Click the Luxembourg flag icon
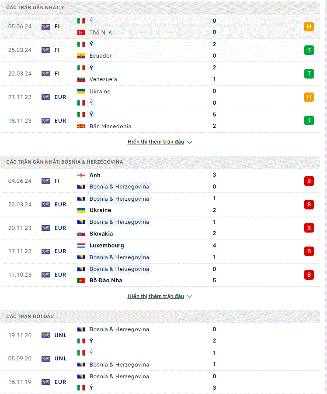Image resolution: width=327 pixels, height=394 pixels. pyautogui.click(x=81, y=246)
